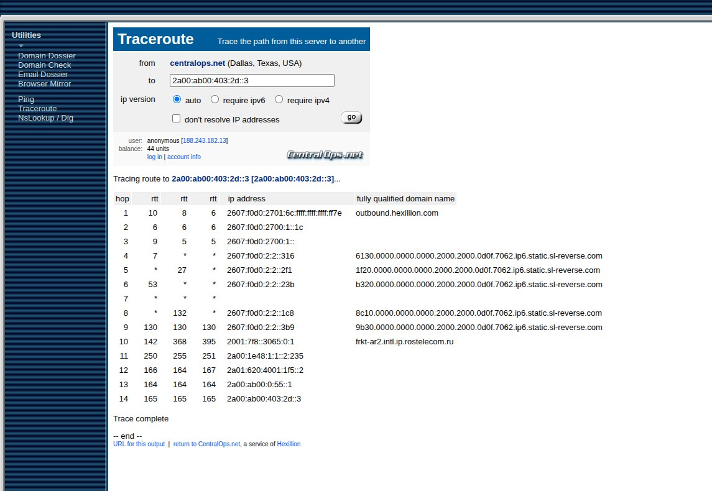Select hop 4 address 2607:f0d0:2:2::316

(x=261, y=256)
